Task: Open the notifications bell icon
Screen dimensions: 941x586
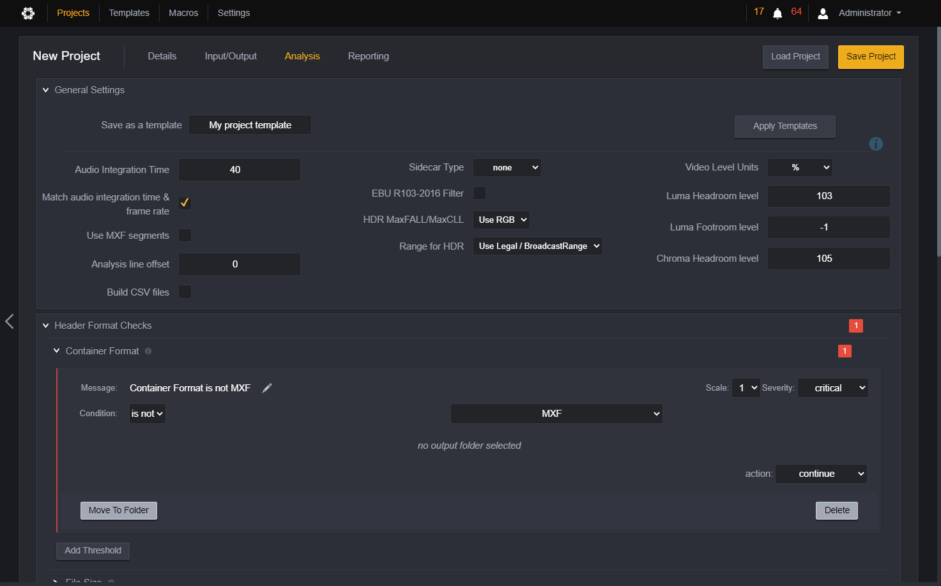Action: [777, 13]
